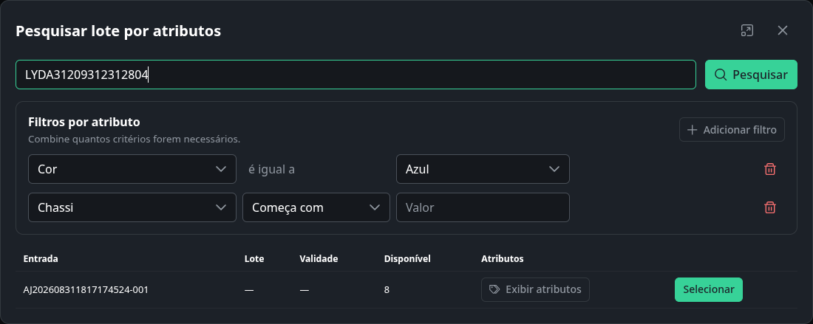Open the Cor attribute dropdown
Image resolution: width=813 pixels, height=324 pixels.
[x=132, y=169]
